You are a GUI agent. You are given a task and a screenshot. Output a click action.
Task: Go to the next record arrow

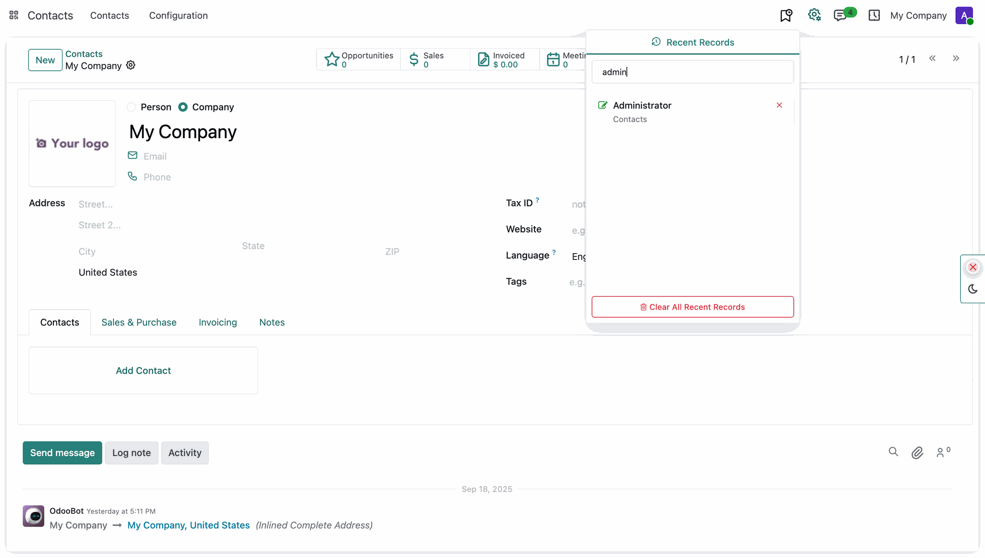pyautogui.click(x=956, y=59)
